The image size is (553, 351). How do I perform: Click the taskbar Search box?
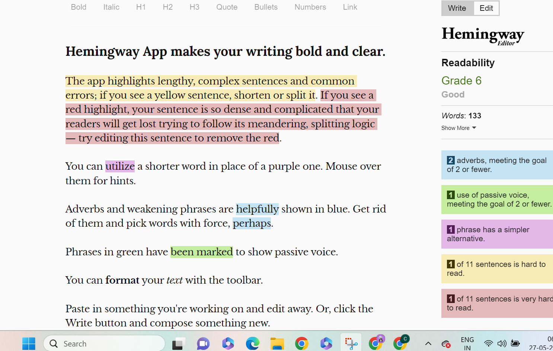click(x=104, y=344)
